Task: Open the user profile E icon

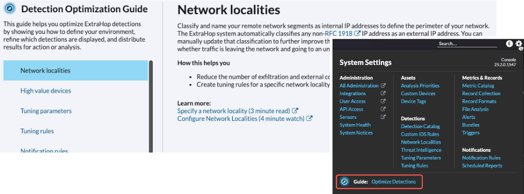Action: tap(510, 43)
